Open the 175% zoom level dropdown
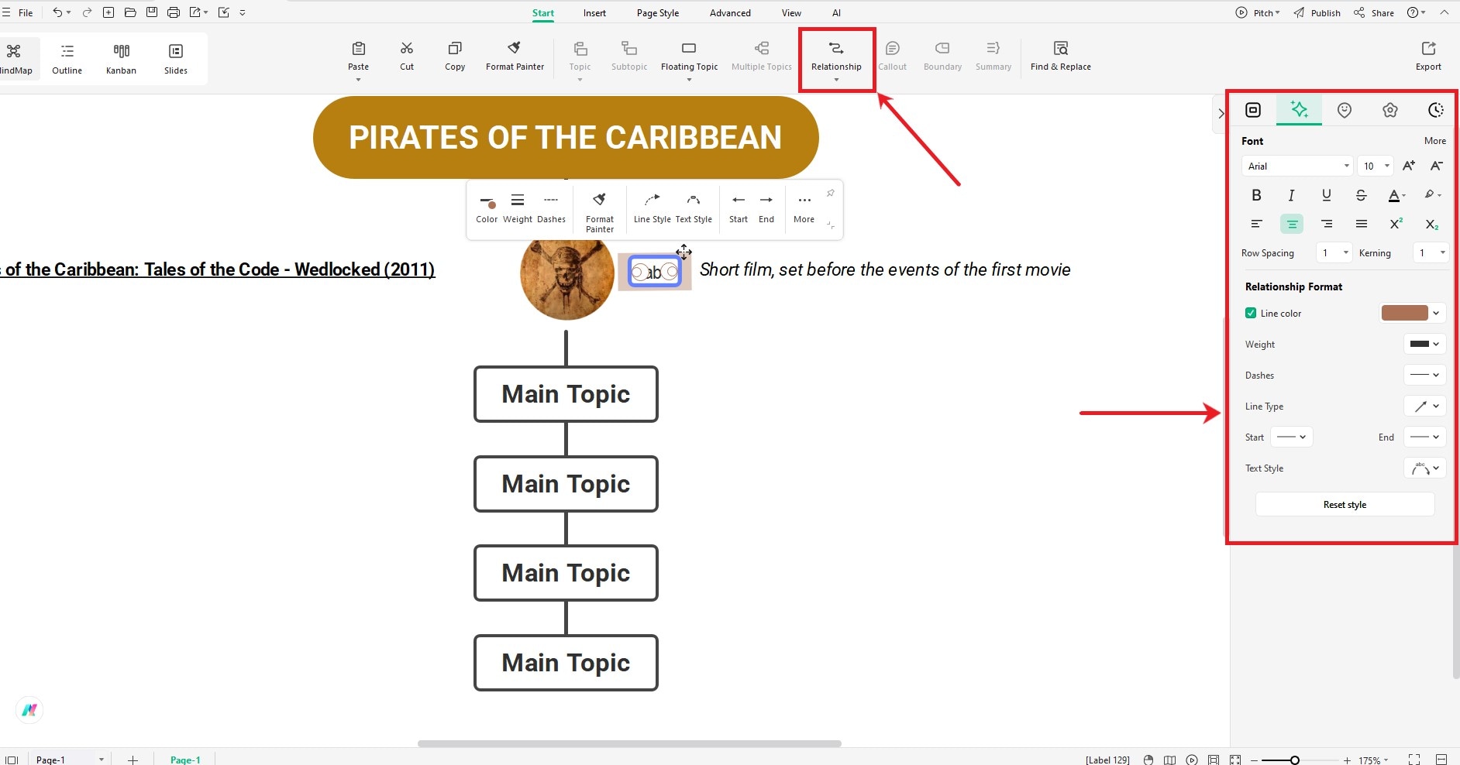The height and width of the screenshot is (765, 1460). (1374, 760)
